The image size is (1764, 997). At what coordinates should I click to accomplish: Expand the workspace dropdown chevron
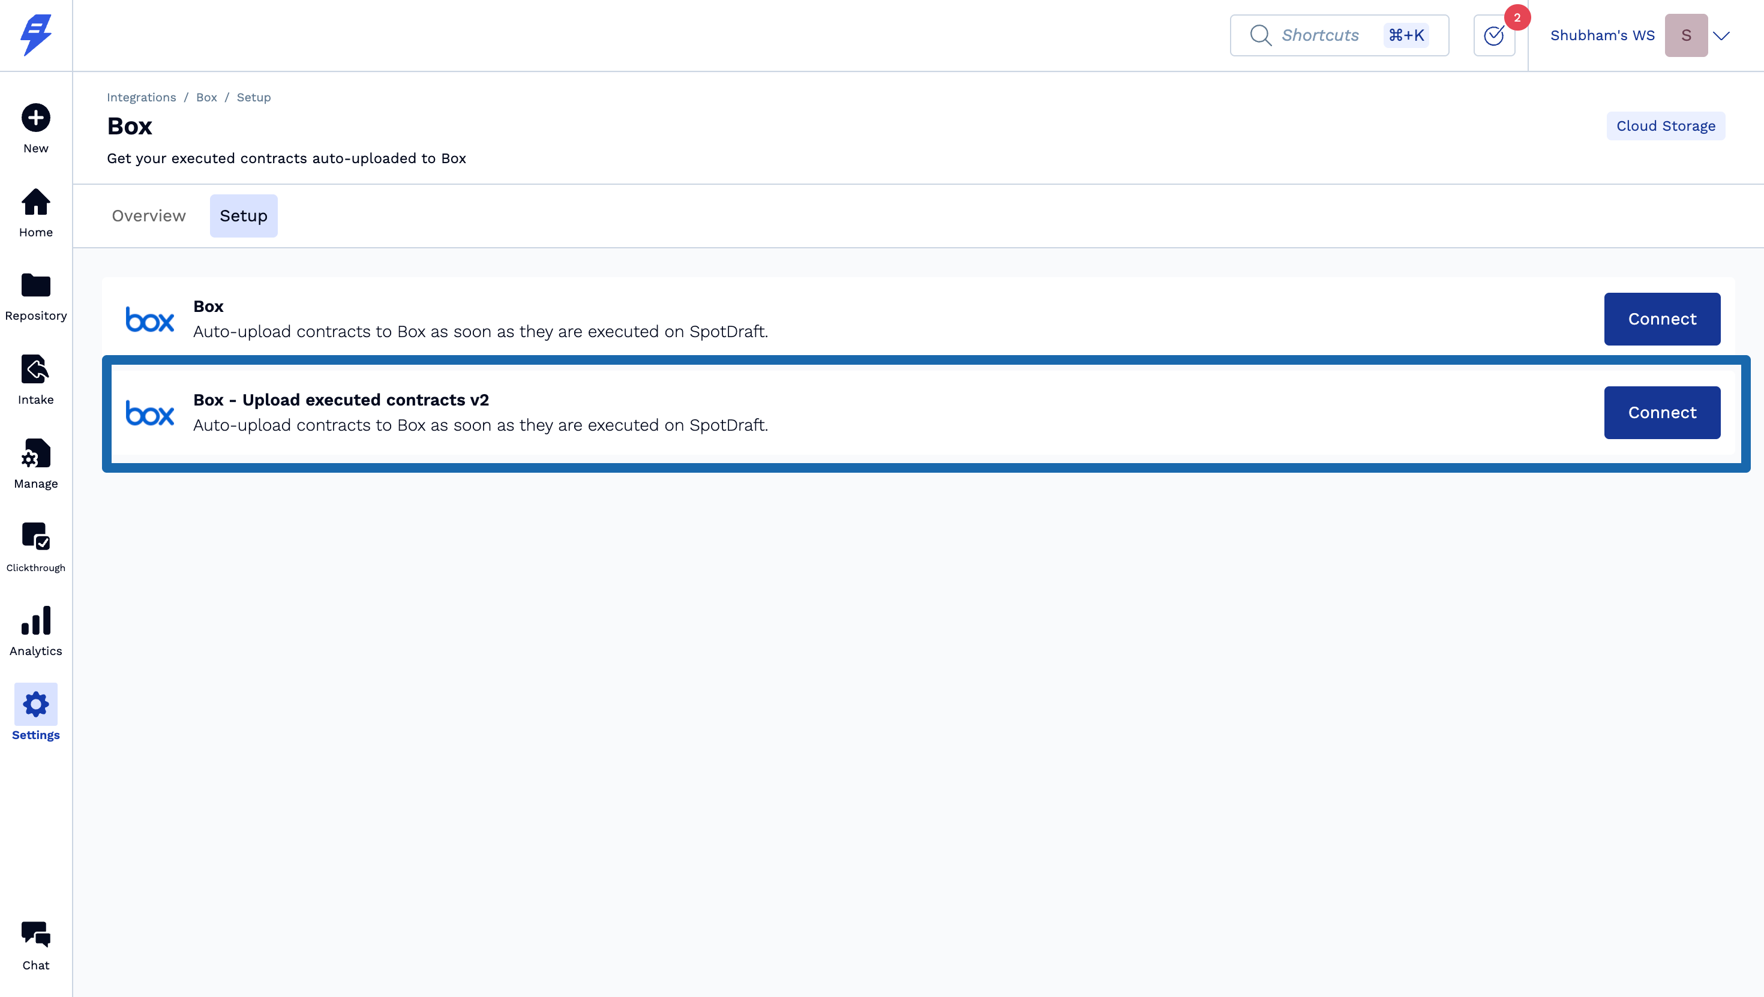(x=1721, y=35)
